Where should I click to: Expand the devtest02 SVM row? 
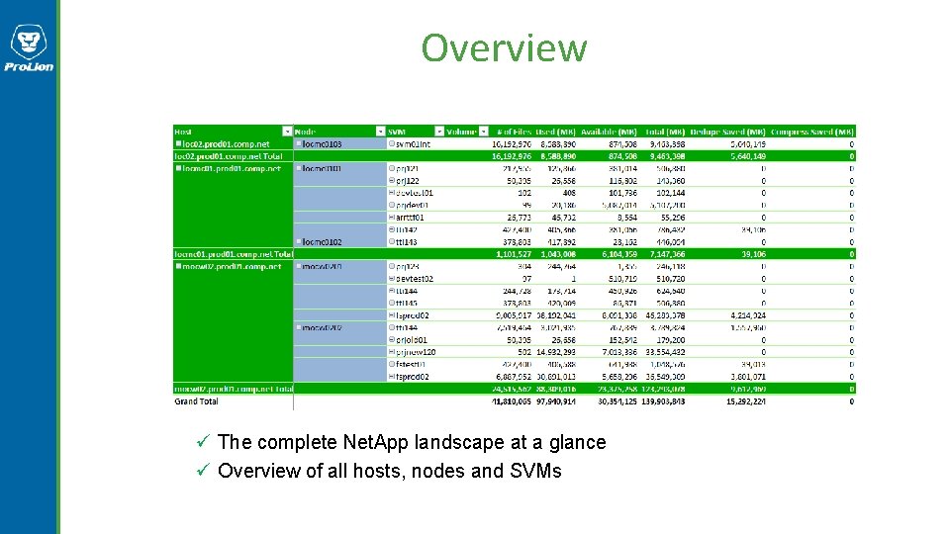tap(392, 279)
